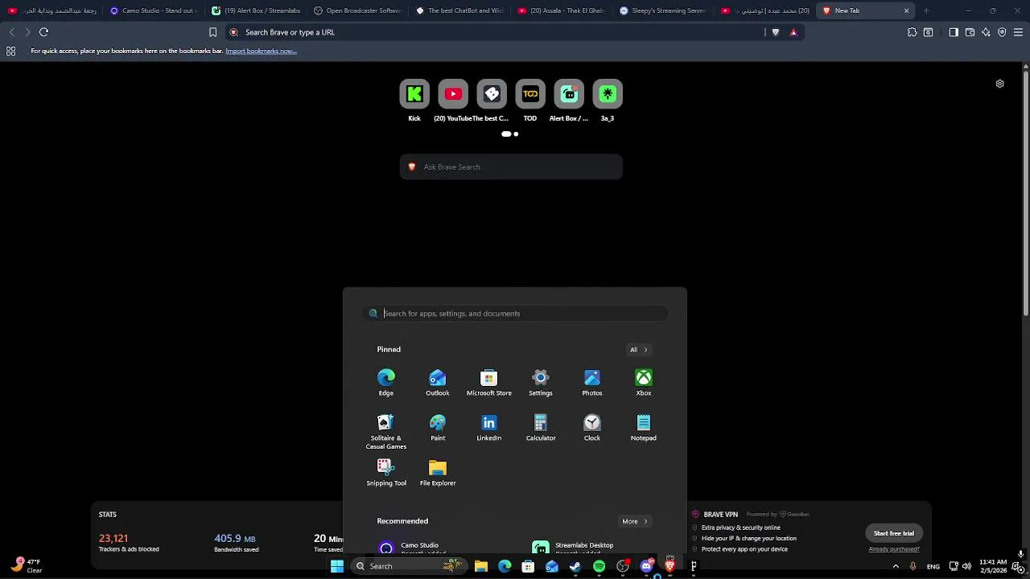Switch to 'The best ChatBot' tab
1030x579 pixels.
click(459, 10)
